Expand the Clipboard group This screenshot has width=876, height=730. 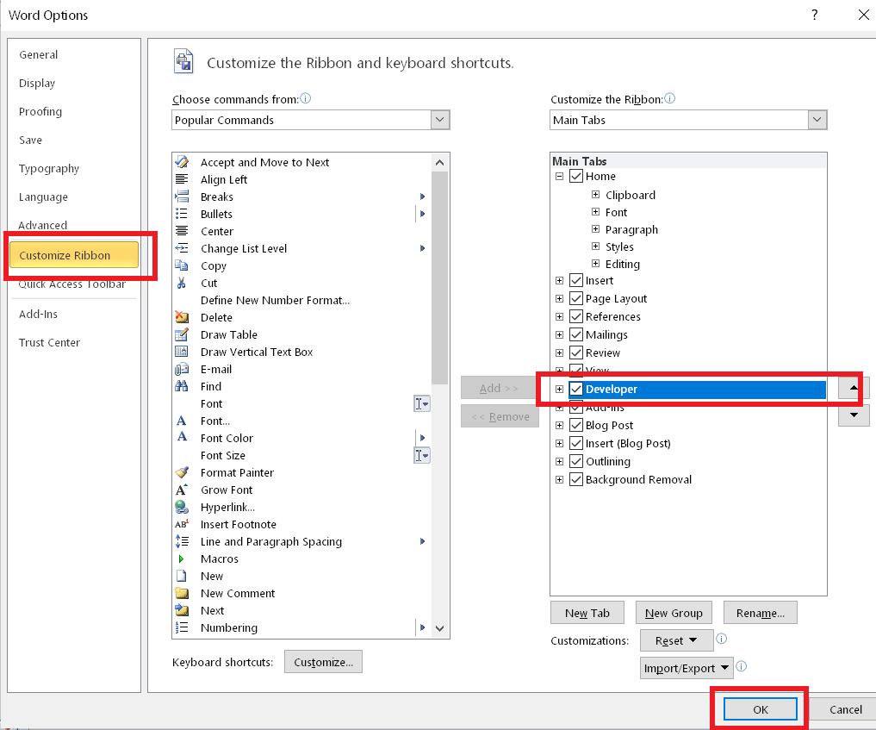coord(595,195)
